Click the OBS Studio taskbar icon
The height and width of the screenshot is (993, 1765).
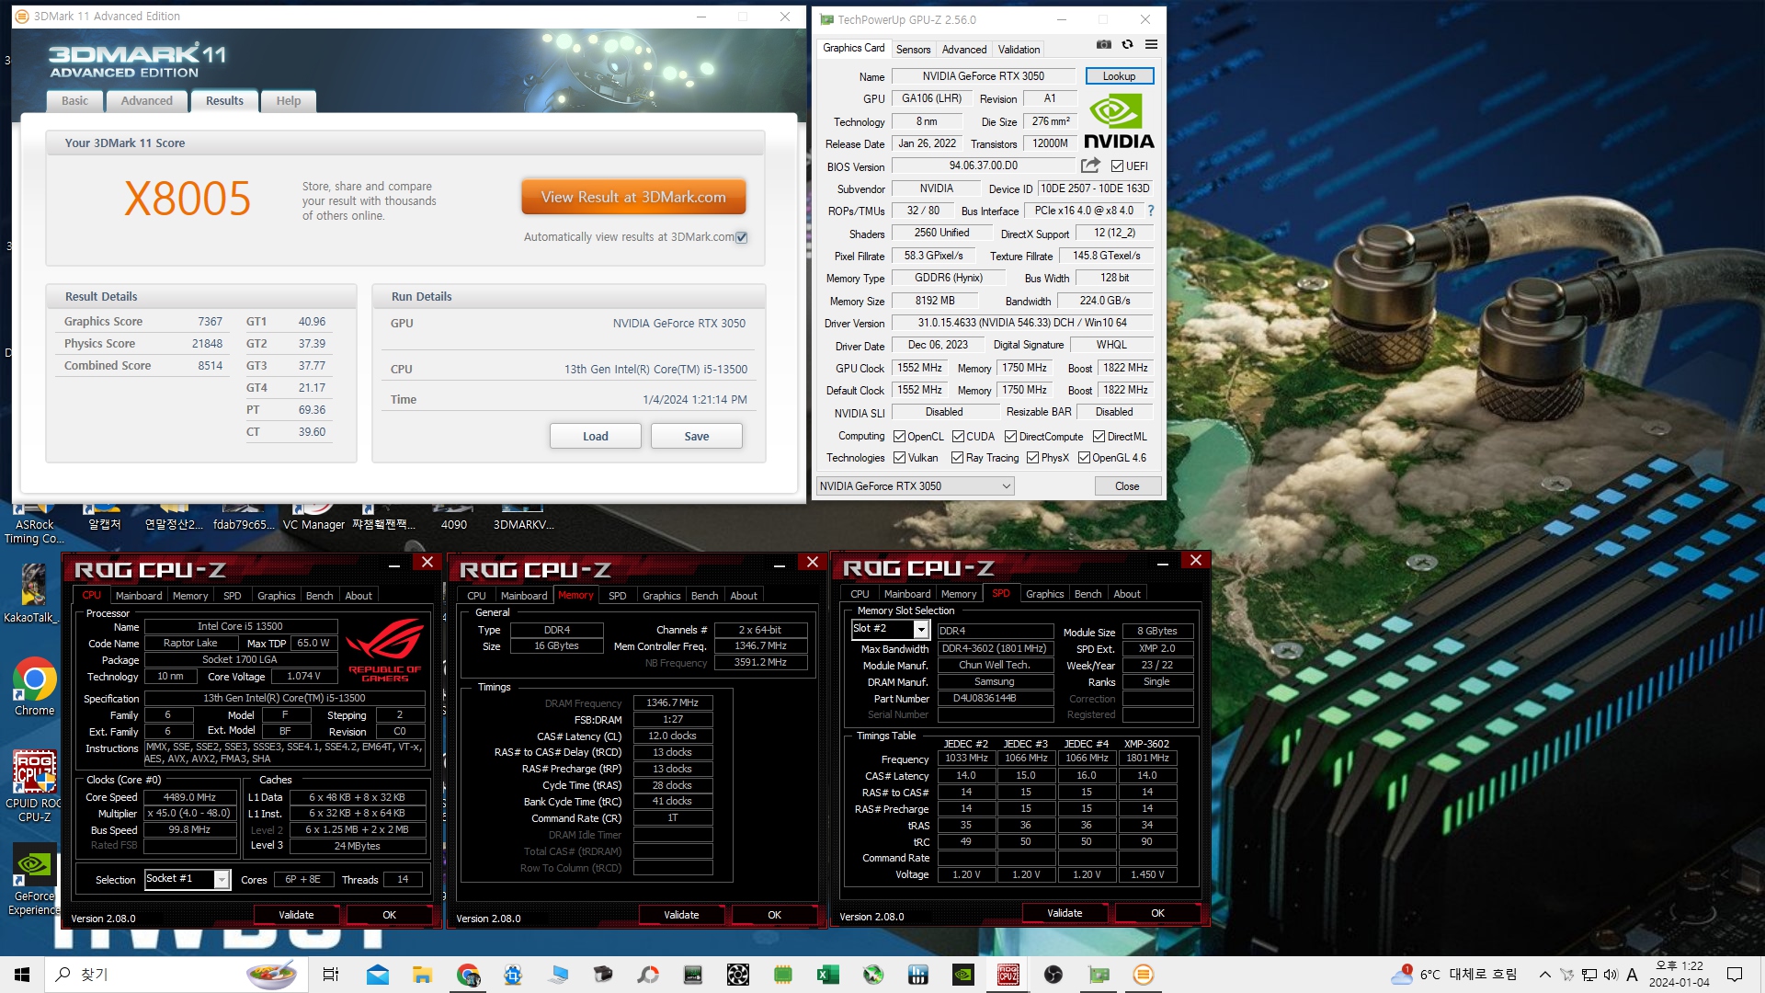[1053, 975]
